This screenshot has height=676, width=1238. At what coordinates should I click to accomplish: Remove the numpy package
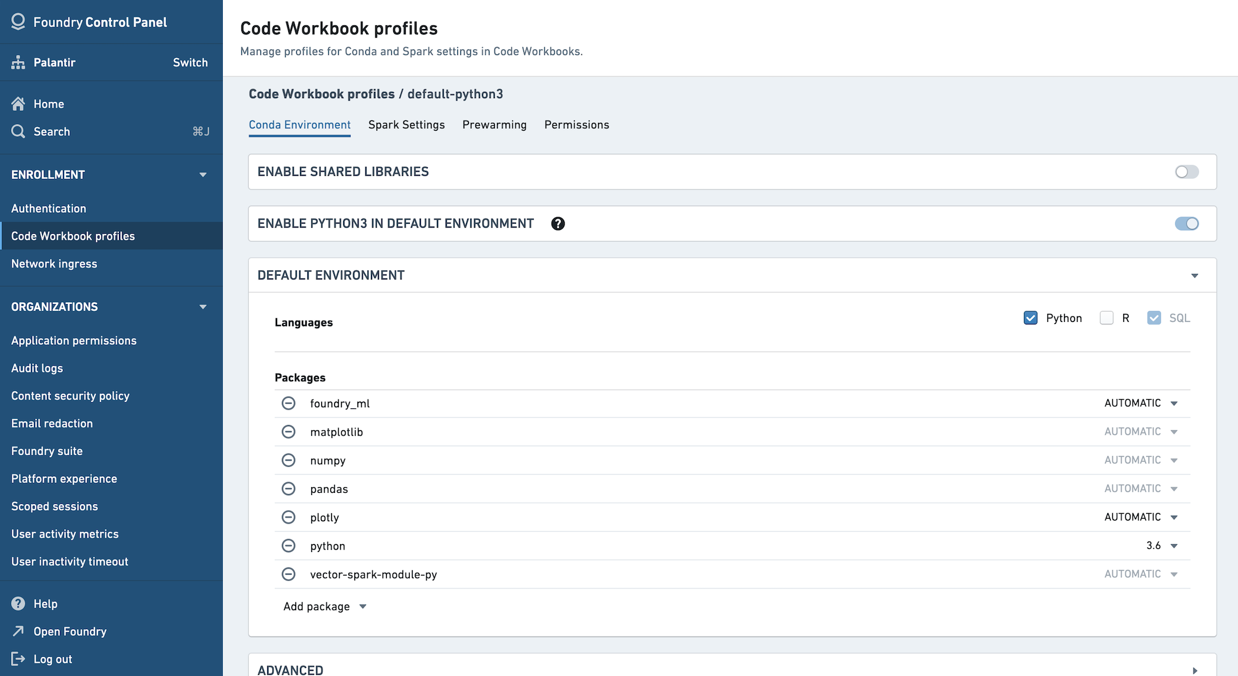pos(288,460)
